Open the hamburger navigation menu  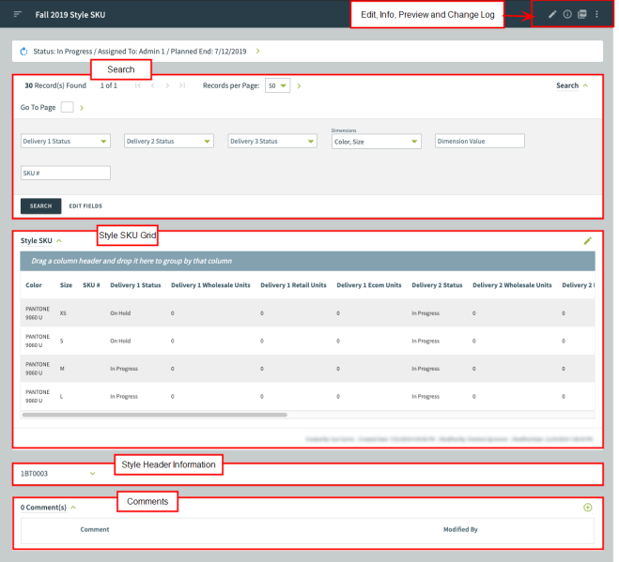tap(17, 14)
